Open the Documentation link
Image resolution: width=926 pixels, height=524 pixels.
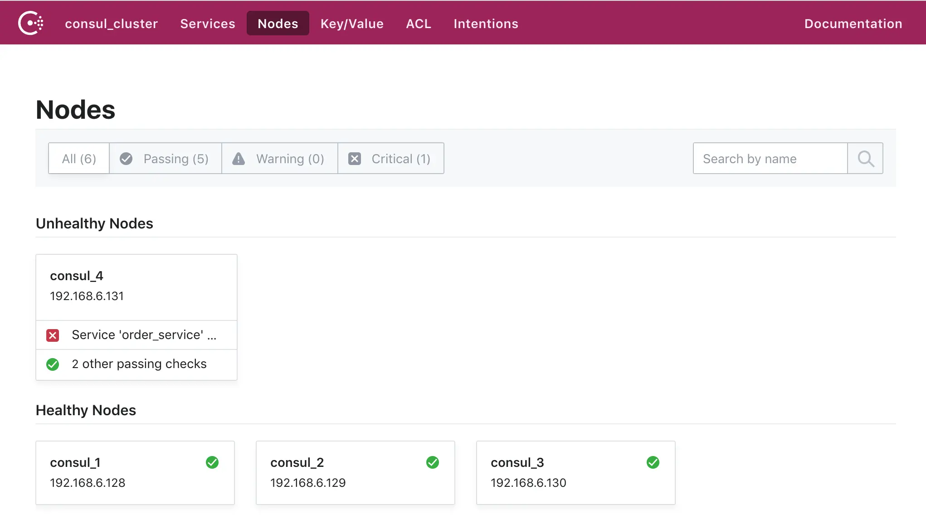(853, 24)
